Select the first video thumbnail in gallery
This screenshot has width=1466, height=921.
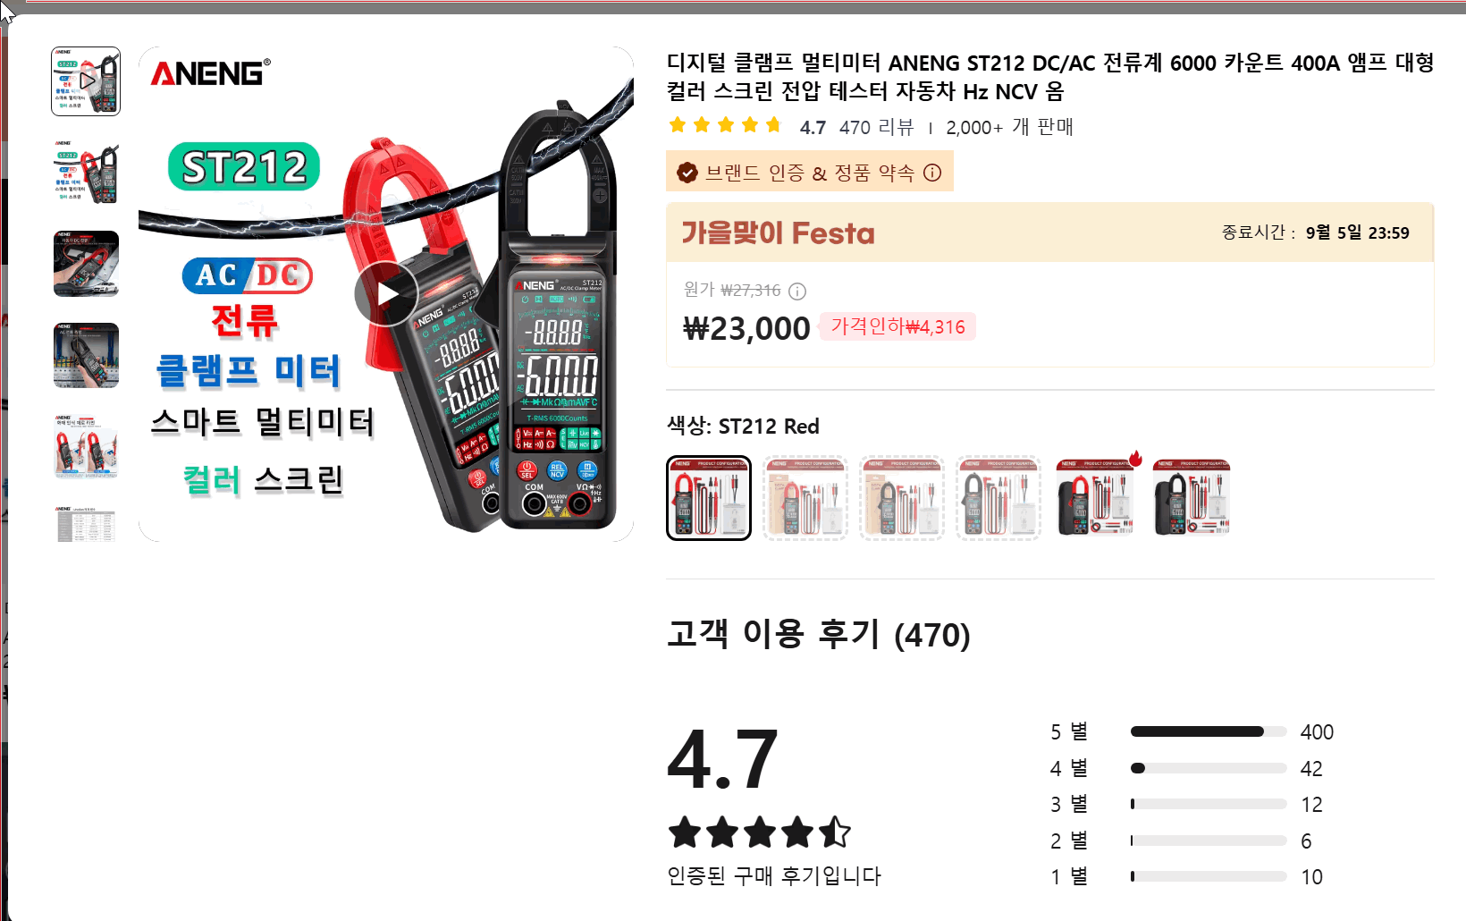[x=86, y=81]
